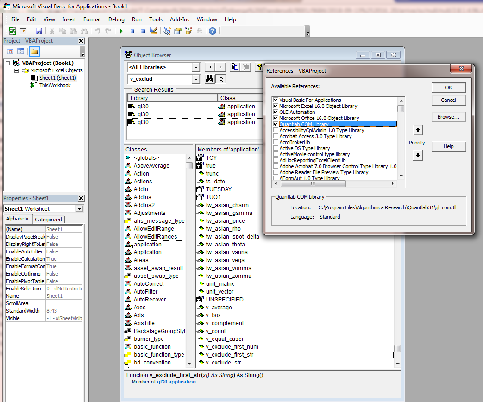The height and width of the screenshot is (402, 483).
Task: Collapse Microsoft Excel Objects folder node
Action: pyautogui.click(x=16, y=70)
